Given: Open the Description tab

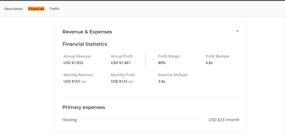Looking at the screenshot, I should click(13, 9).
